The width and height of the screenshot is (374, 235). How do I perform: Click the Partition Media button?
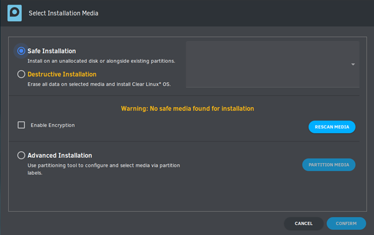coord(329,165)
